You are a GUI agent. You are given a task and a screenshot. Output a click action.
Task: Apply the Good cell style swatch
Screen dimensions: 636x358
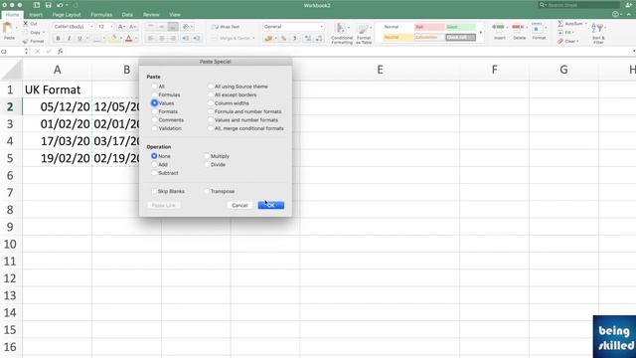460,27
